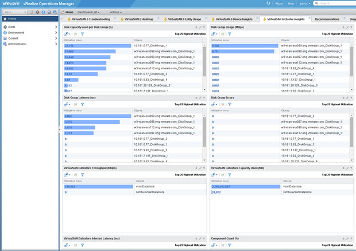Click chart icon in Disk Group Usage (MBps) widget

pyautogui.click(x=223, y=34)
